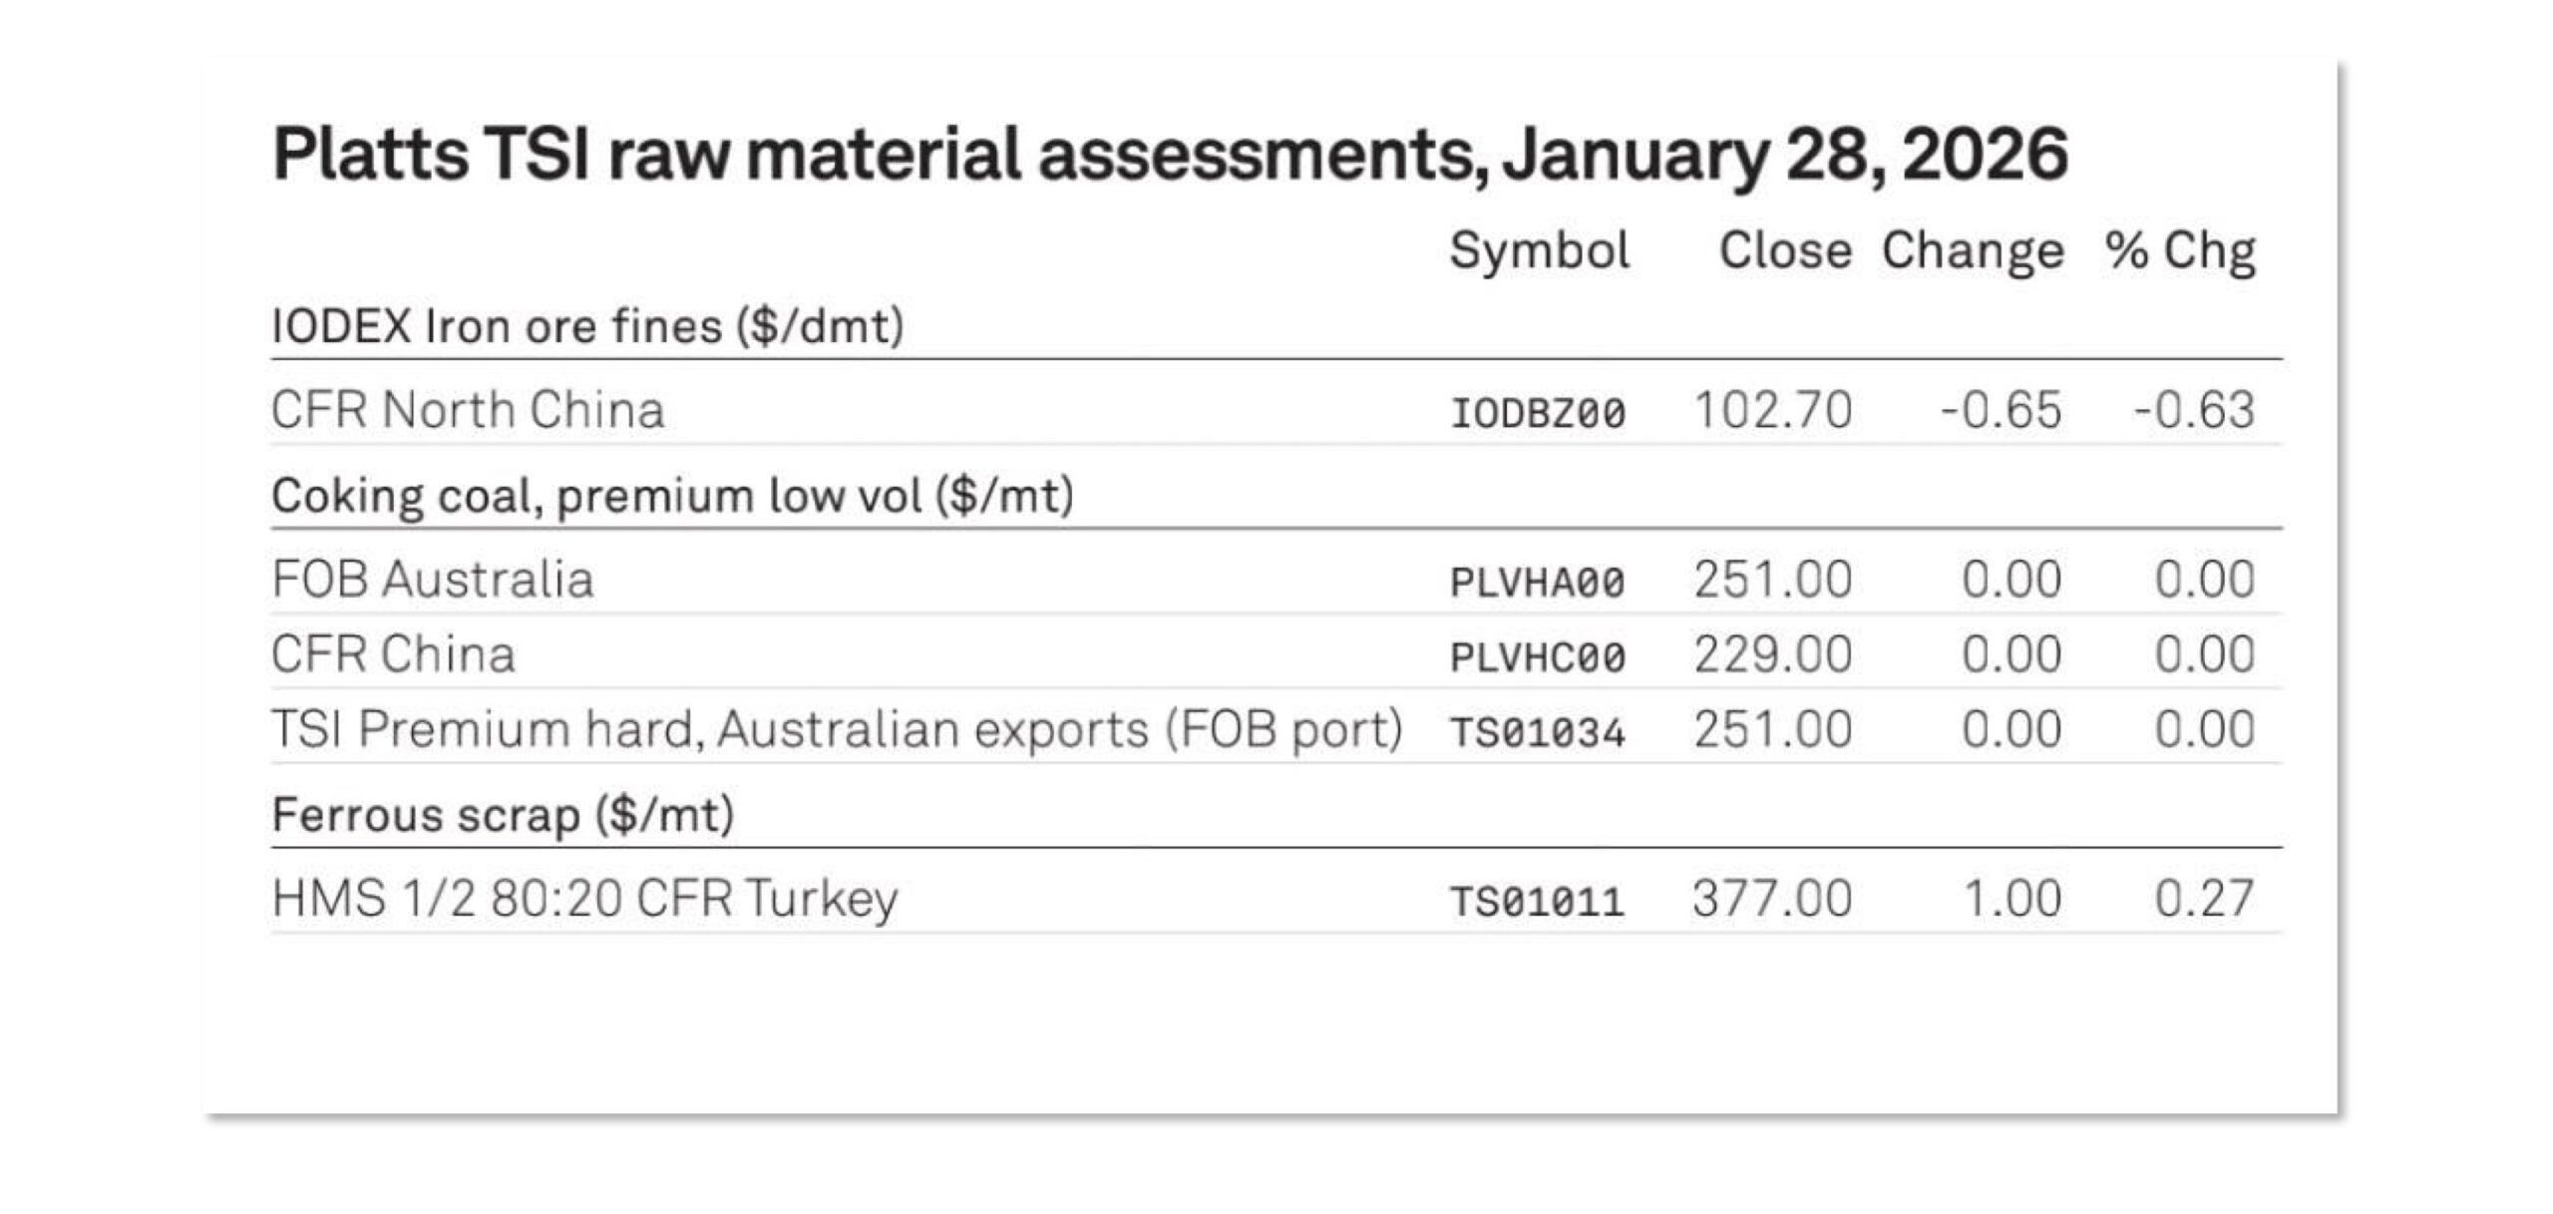
Task: Select the TSI Premium hard Australian exports label
Action: pyautogui.click(x=837, y=729)
